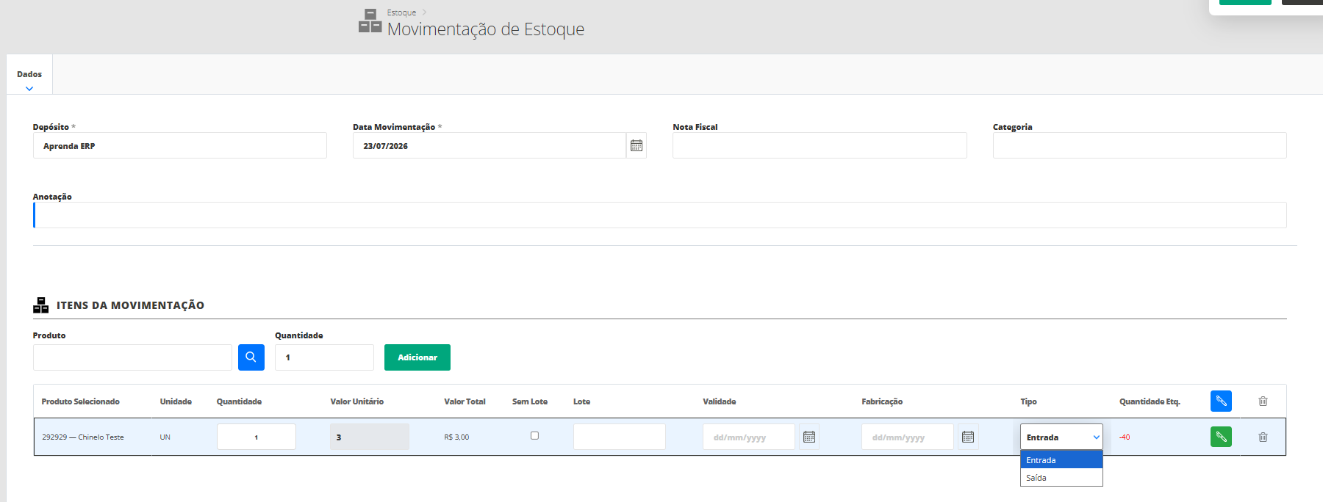
Task: Switch to the Dados tab
Action: click(29, 74)
